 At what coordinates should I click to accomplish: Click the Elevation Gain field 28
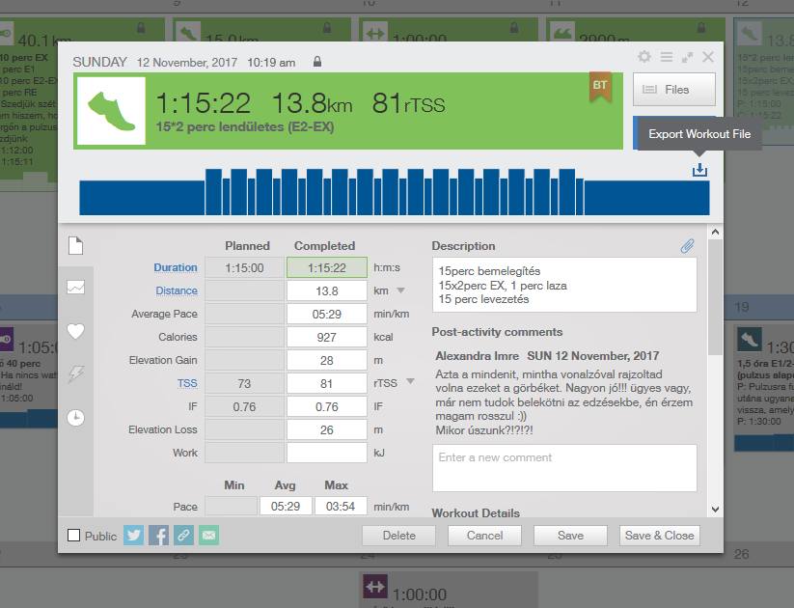click(x=327, y=360)
